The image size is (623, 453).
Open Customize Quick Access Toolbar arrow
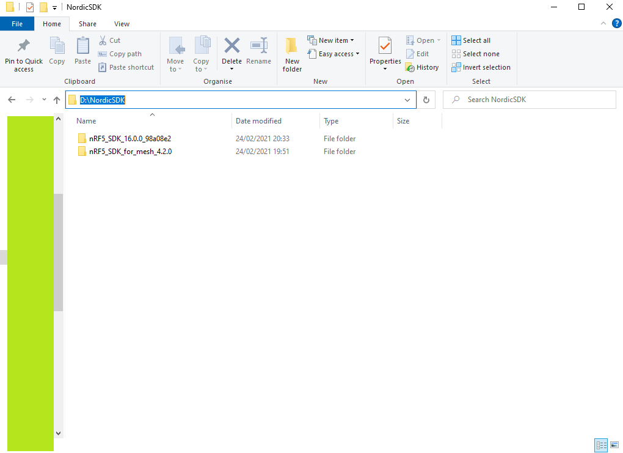click(54, 7)
